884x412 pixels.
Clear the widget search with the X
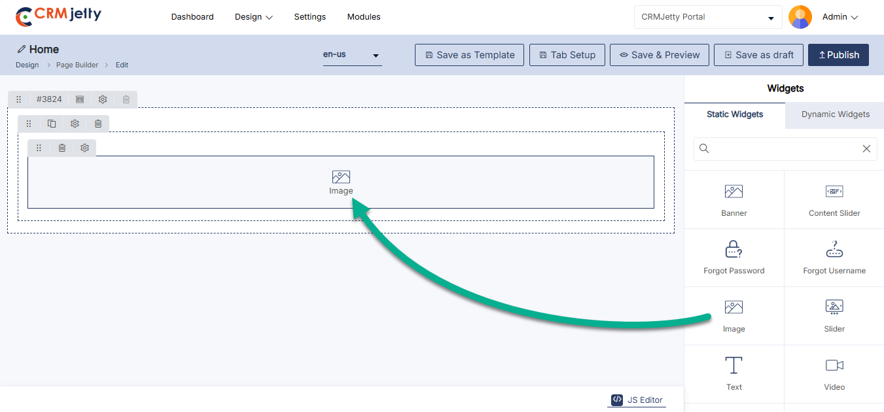(866, 149)
